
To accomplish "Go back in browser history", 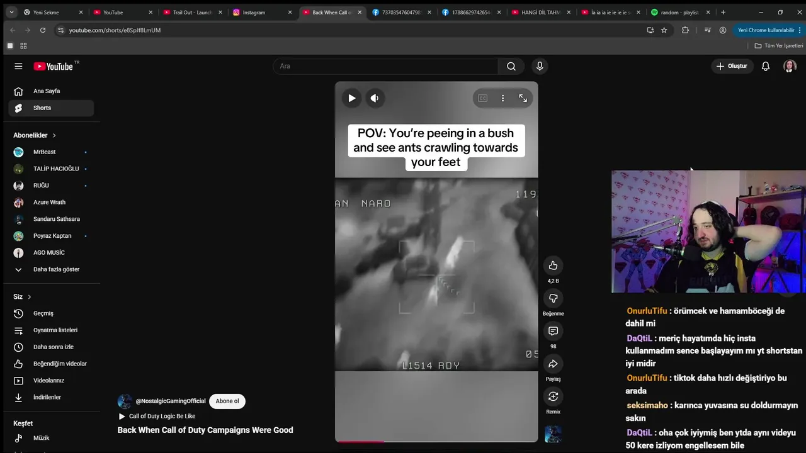I will [12, 30].
